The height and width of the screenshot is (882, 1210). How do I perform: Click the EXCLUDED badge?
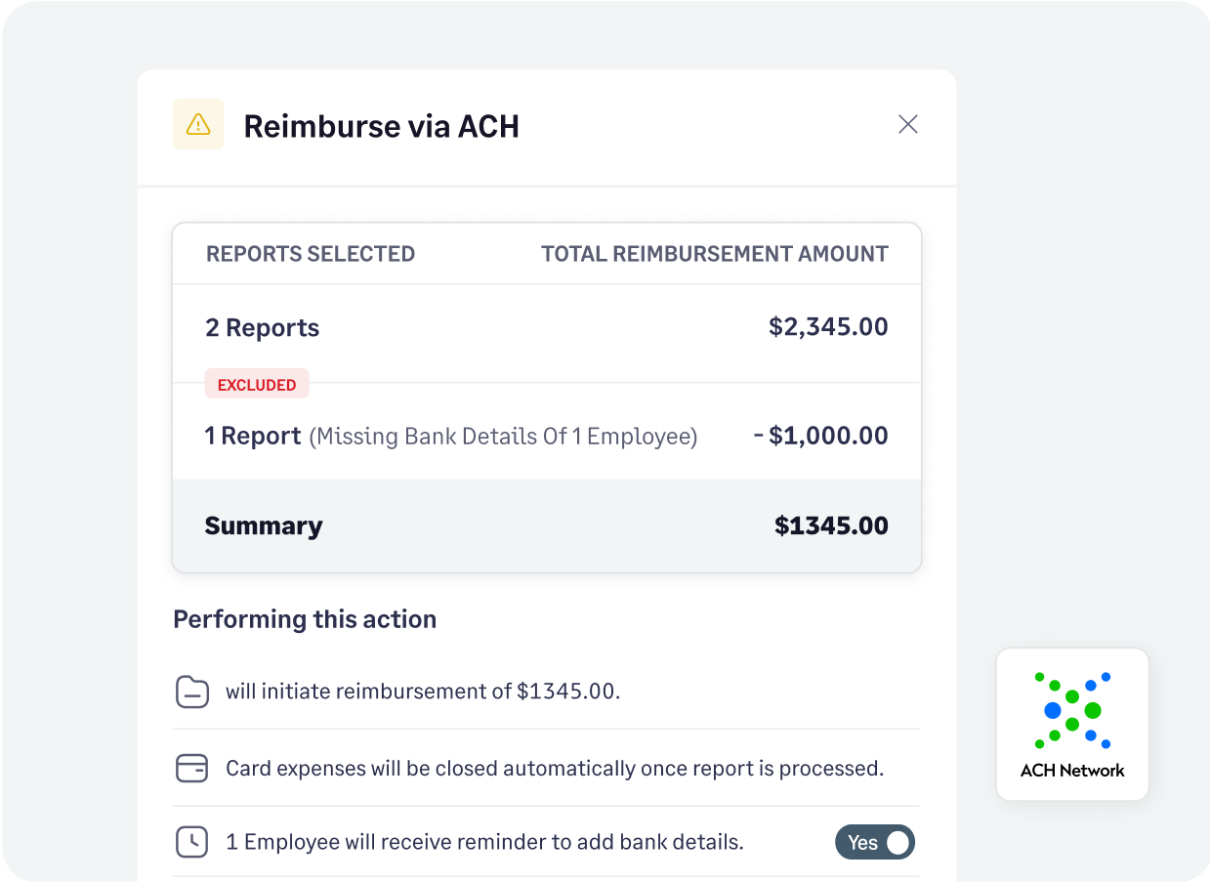point(257,383)
